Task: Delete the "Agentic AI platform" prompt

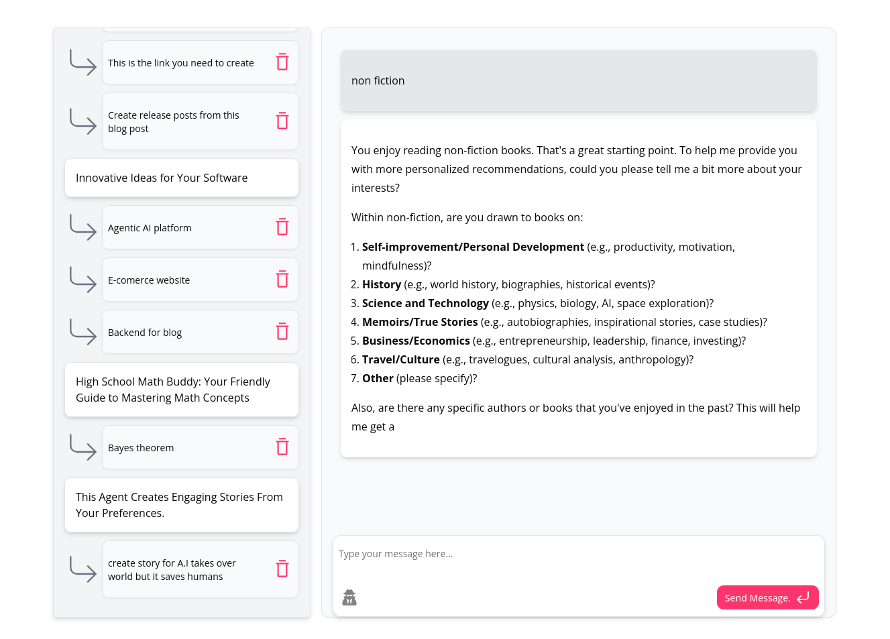Action: click(x=282, y=227)
